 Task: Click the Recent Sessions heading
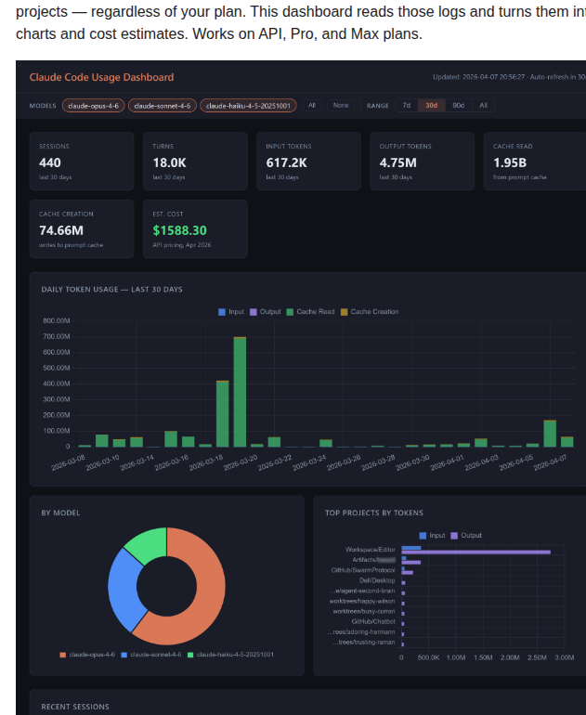click(x=75, y=707)
